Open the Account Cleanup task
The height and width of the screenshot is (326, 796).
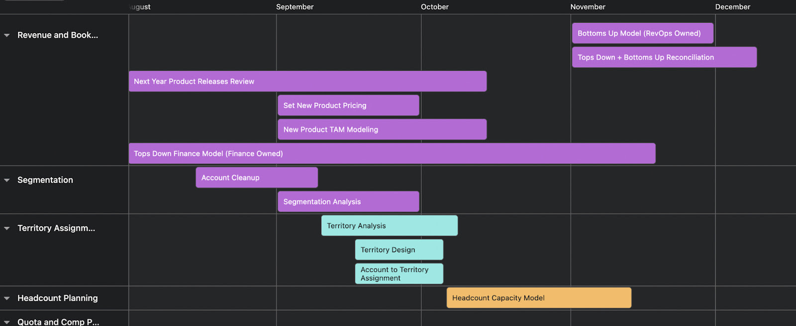pos(256,177)
